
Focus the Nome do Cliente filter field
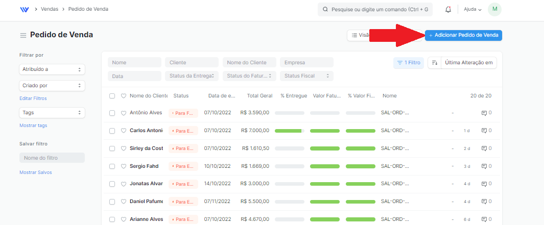249,62
